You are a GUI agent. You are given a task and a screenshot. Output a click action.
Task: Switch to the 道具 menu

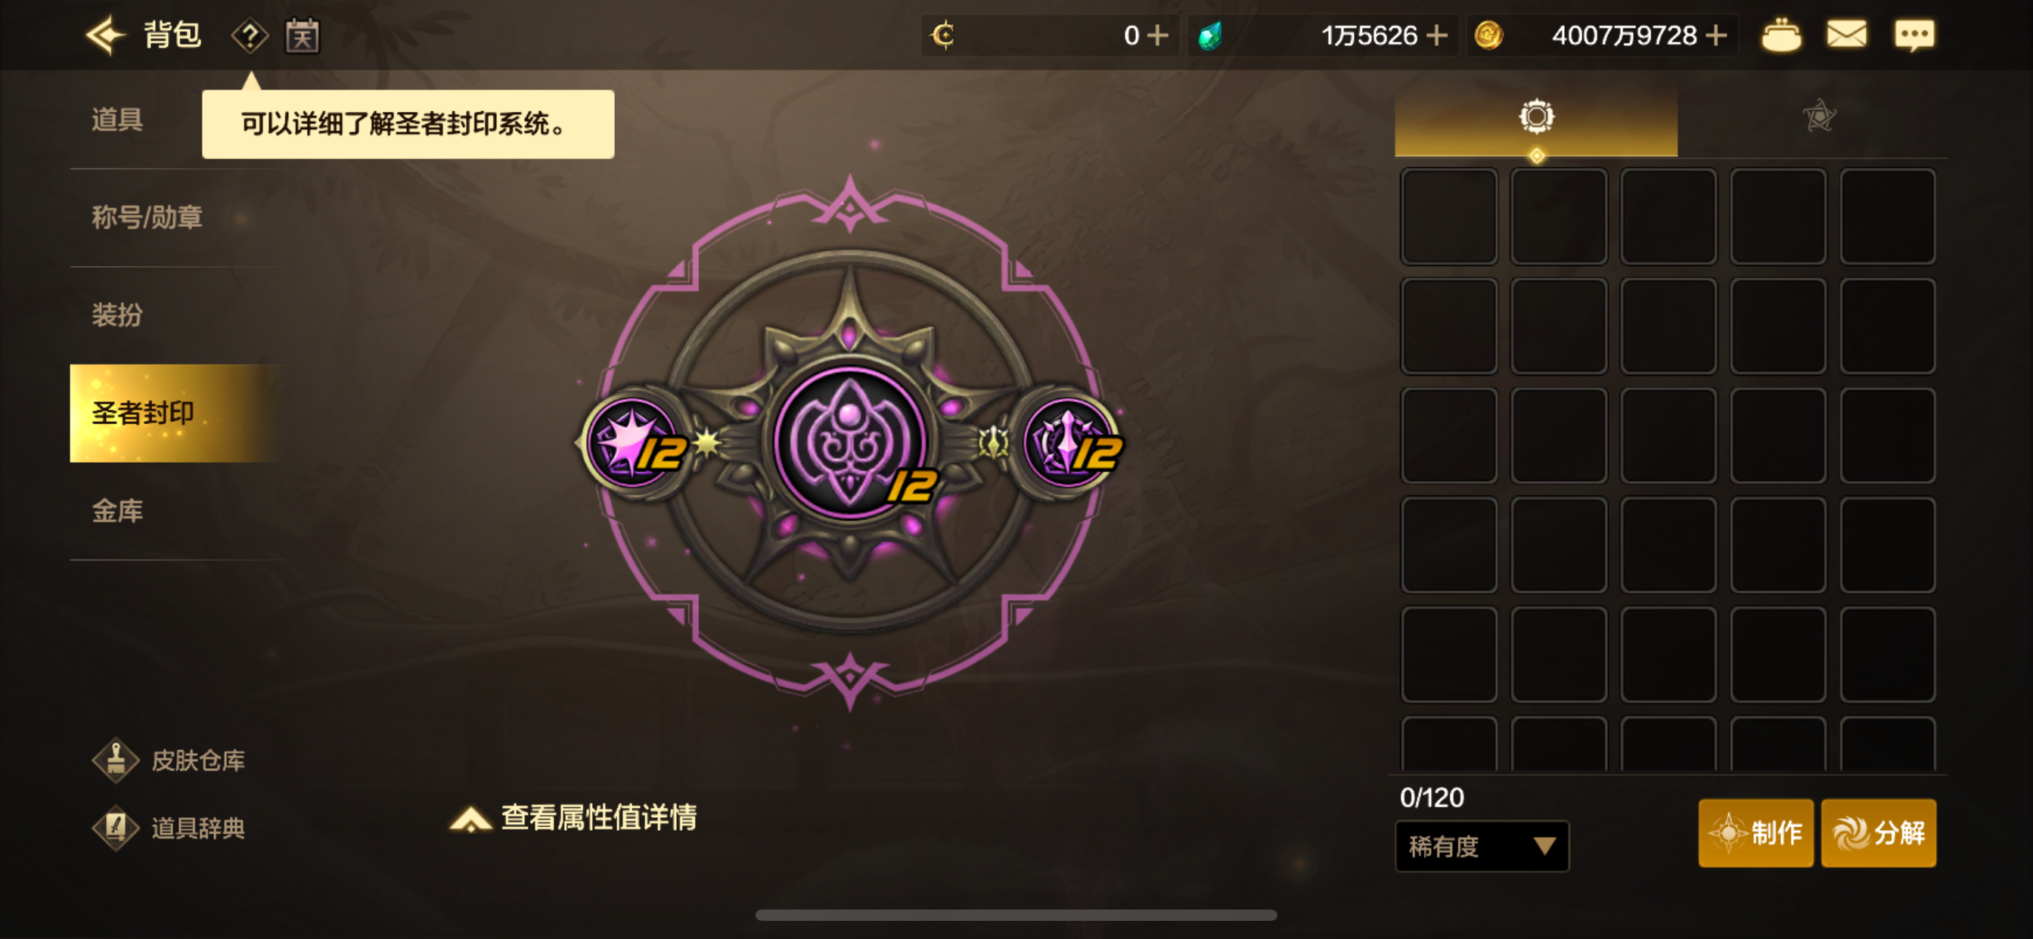[x=116, y=120]
